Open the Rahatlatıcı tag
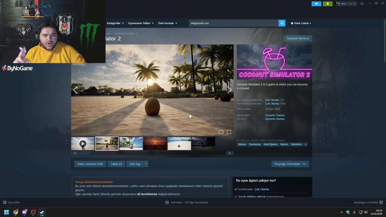386x217 pixels. (x=296, y=144)
